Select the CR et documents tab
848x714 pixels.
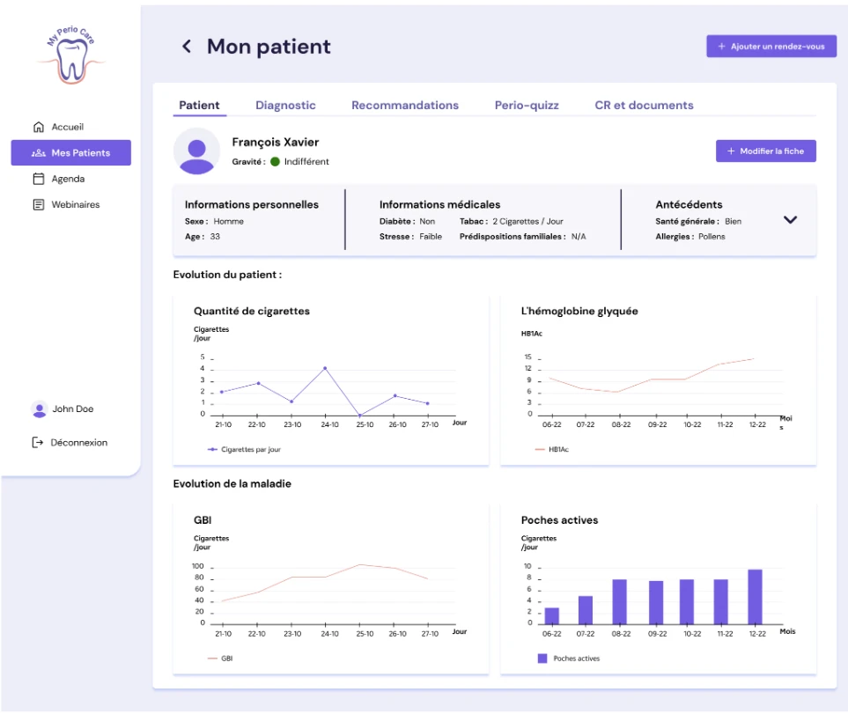click(x=644, y=106)
